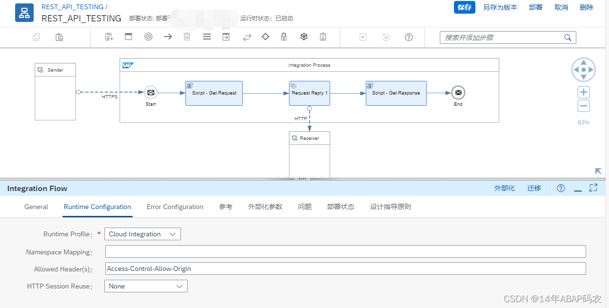Screen dimensions: 609x308
Task: Select the Script - Get Request step
Action: click(214, 93)
